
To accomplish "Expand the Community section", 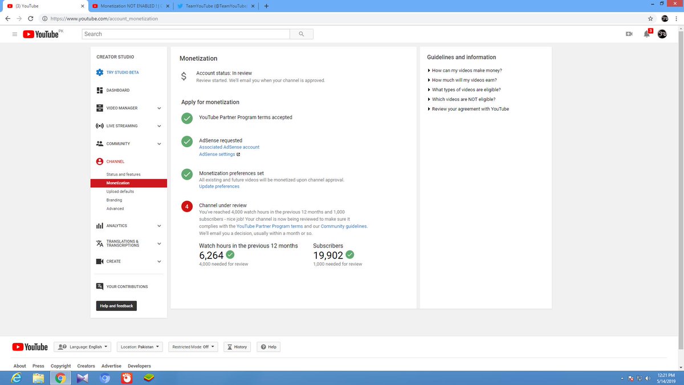I will point(159,144).
